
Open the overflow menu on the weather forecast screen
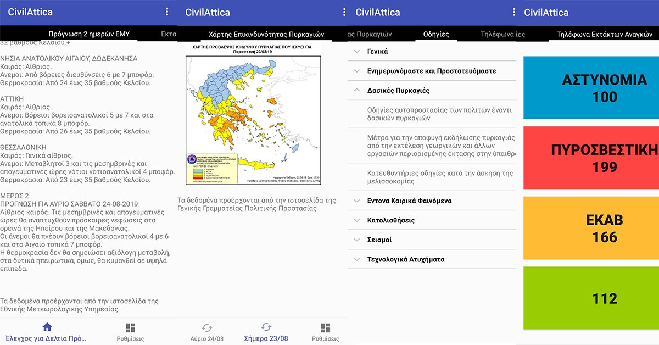click(x=167, y=12)
